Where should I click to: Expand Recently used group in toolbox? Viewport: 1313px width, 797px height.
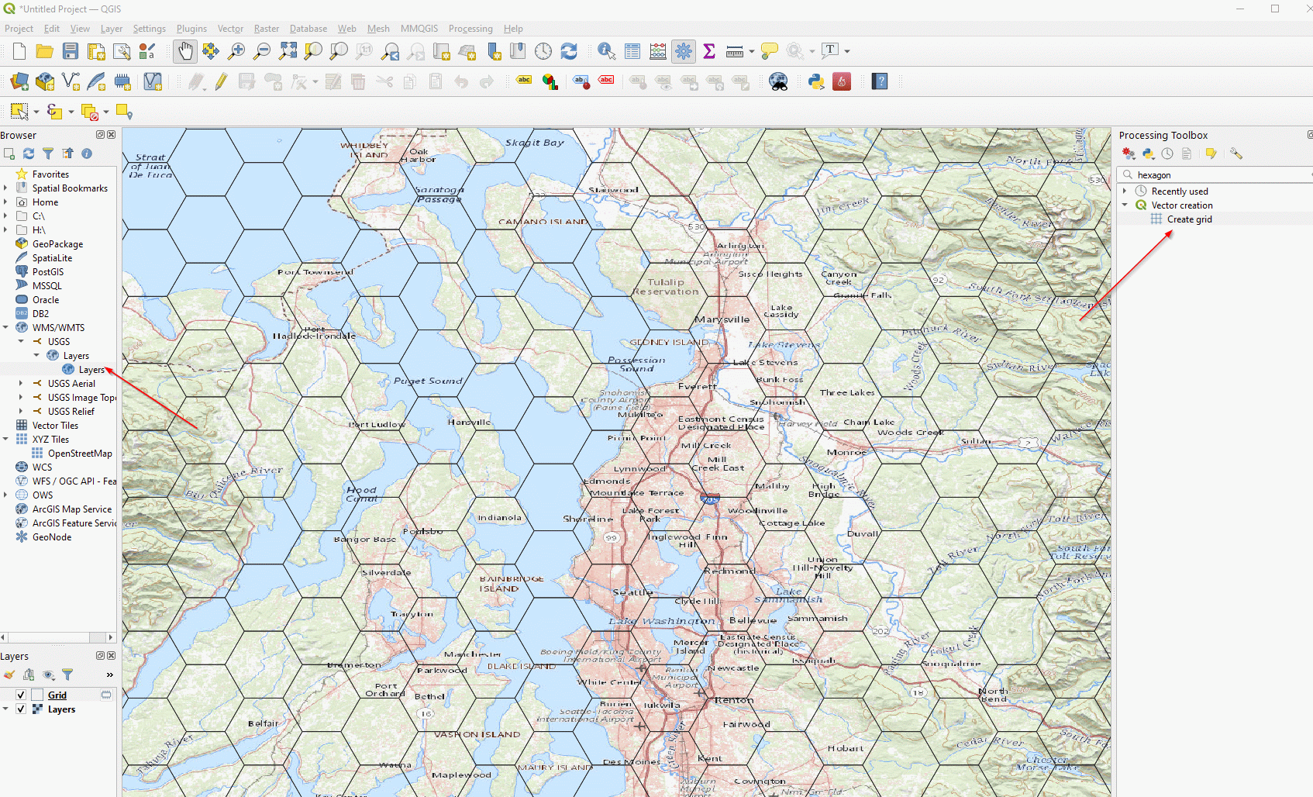(1125, 191)
